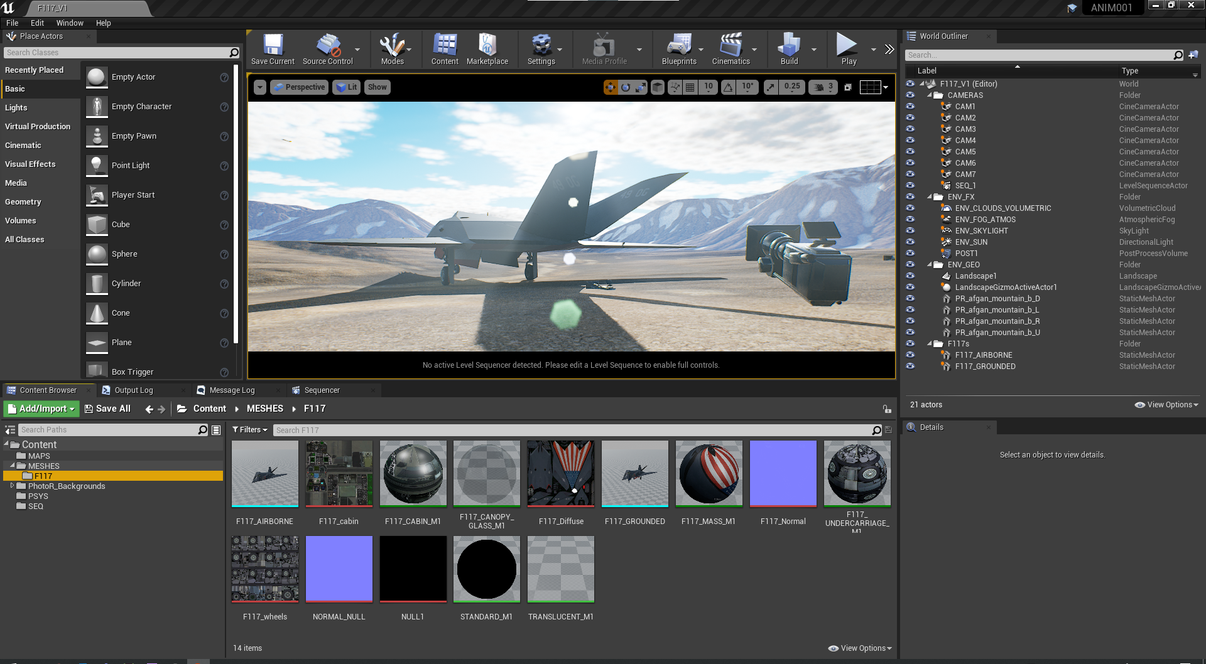Select the Cone shape icon
1206x664 pixels.
(97, 313)
